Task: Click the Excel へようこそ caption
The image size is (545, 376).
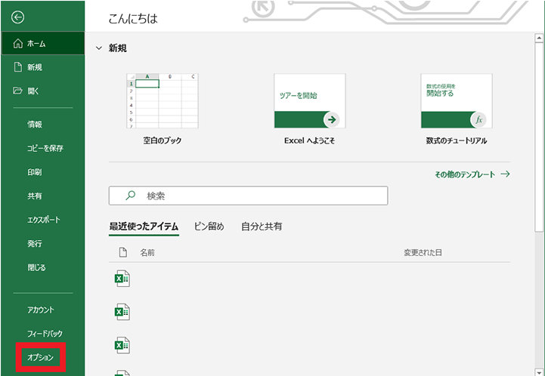Action: pos(310,140)
